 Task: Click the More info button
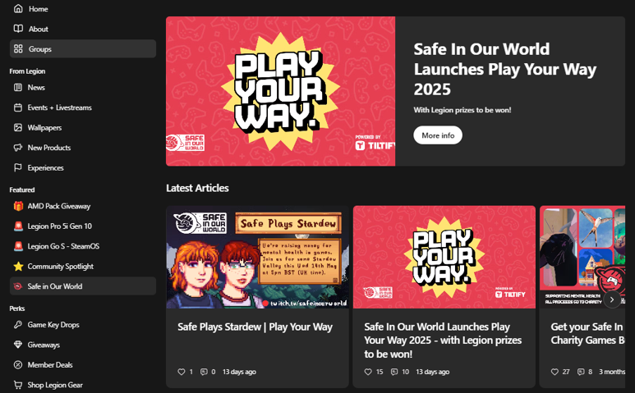pos(438,135)
